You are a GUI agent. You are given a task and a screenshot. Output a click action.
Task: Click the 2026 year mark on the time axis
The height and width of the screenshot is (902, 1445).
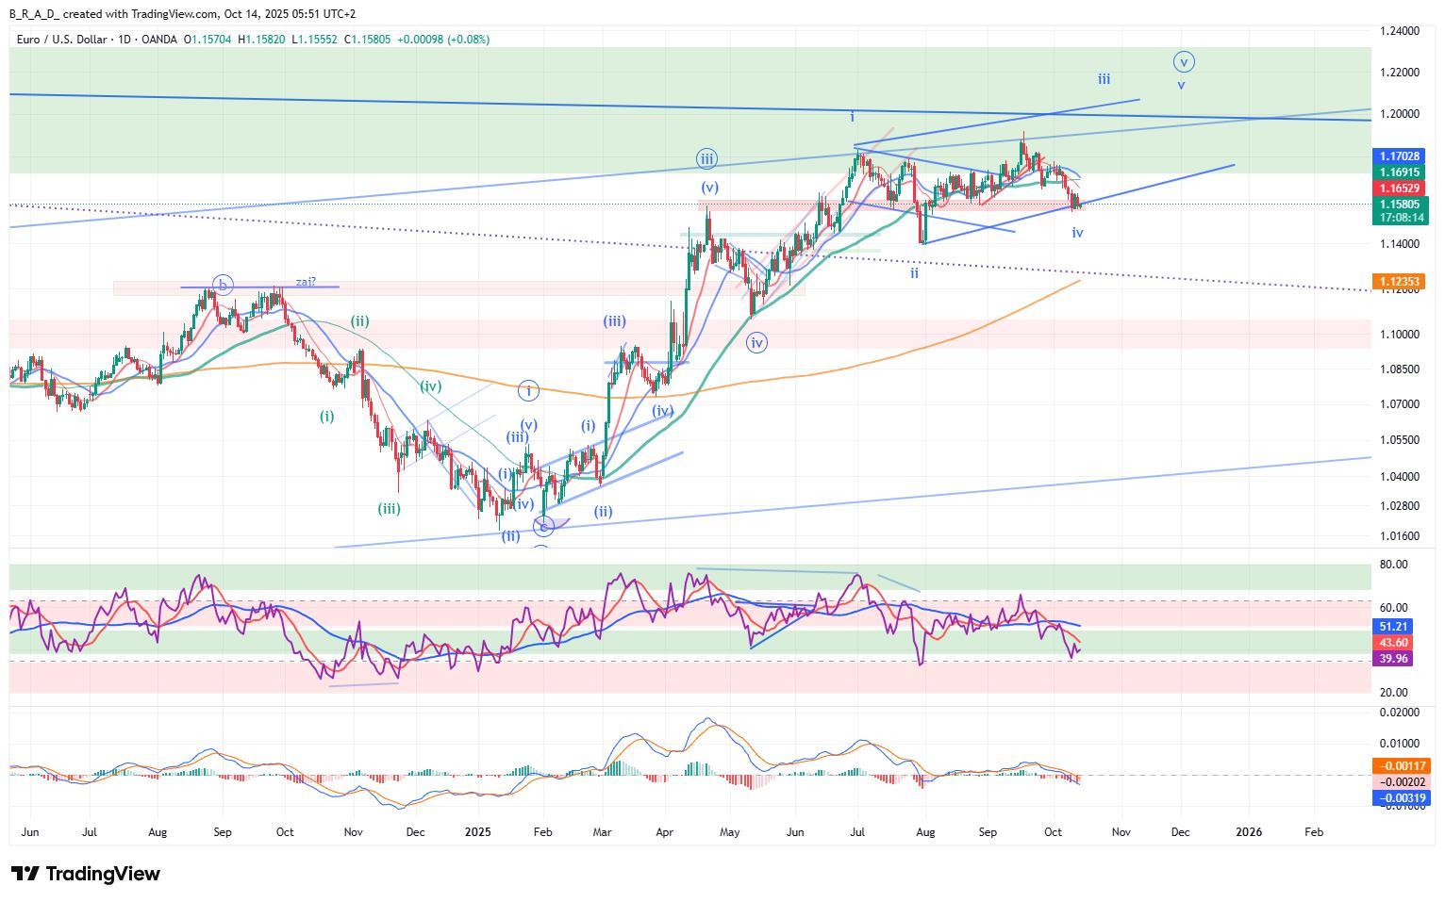1249,832
